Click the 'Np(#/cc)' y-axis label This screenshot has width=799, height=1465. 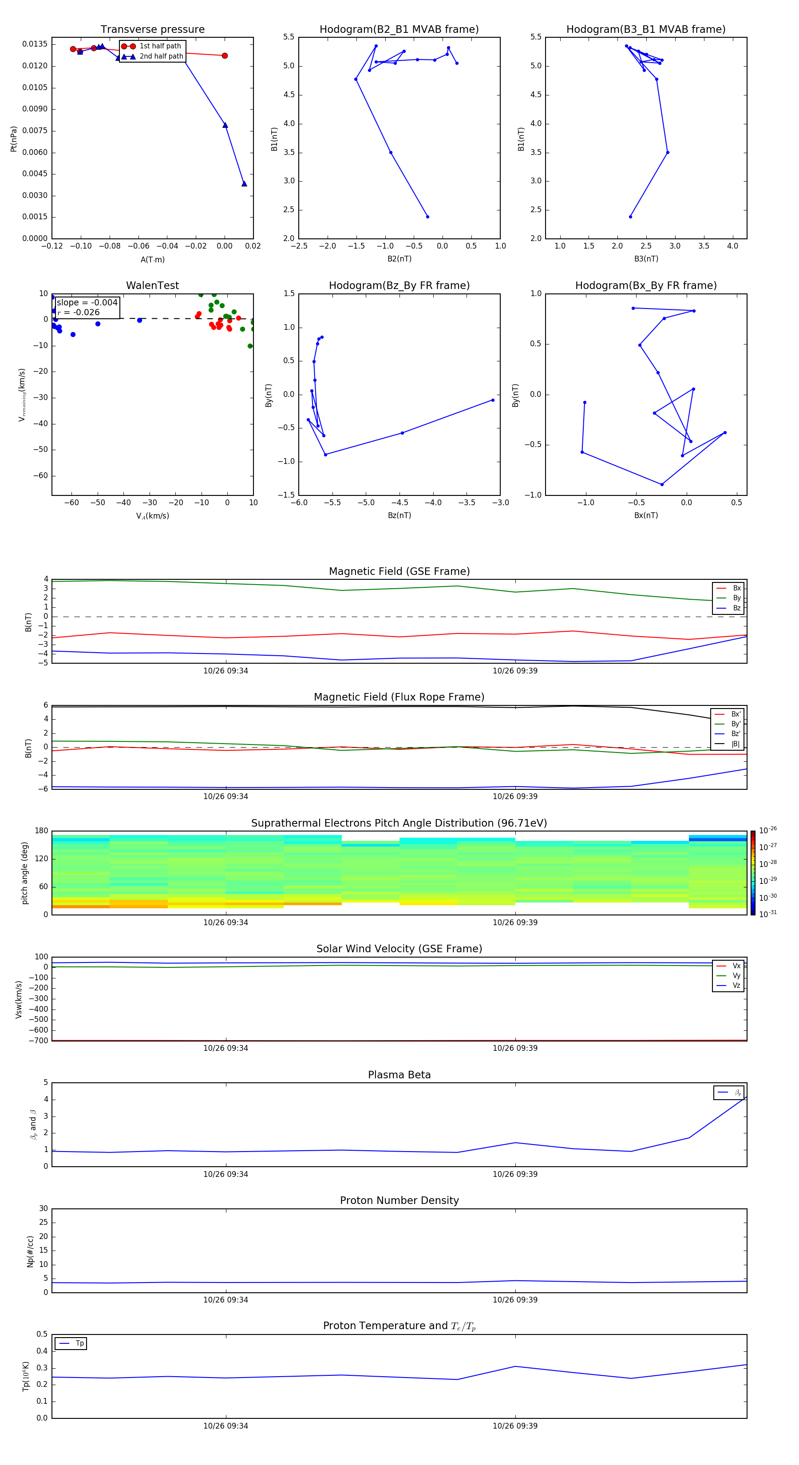click(30, 1251)
